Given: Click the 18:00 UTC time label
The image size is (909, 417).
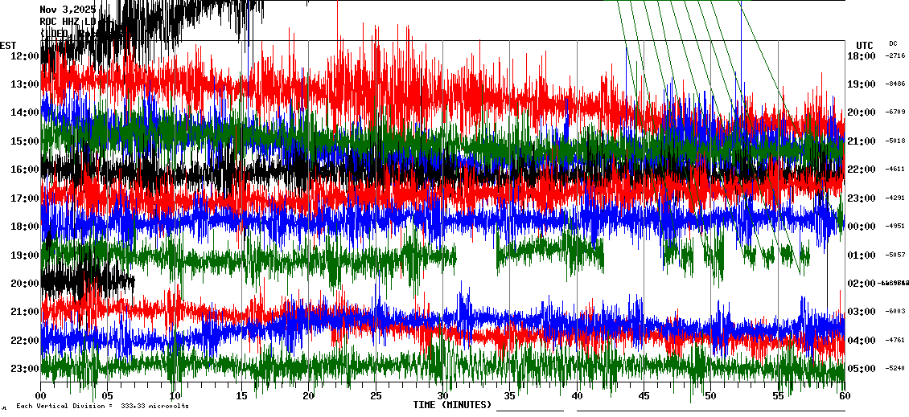Looking at the screenshot, I should (861, 55).
